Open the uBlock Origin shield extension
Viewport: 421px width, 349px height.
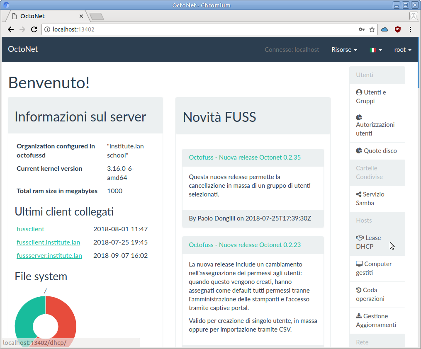click(398, 29)
